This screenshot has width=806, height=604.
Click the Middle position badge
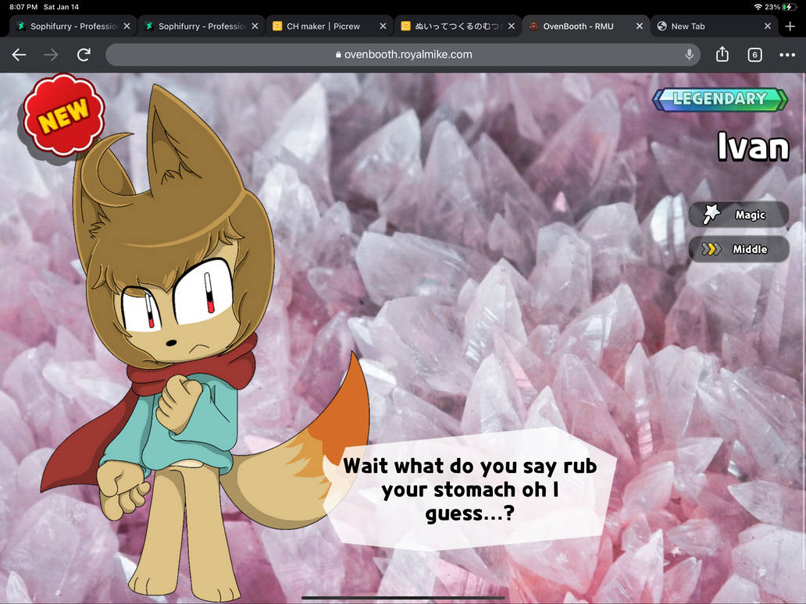(x=739, y=249)
